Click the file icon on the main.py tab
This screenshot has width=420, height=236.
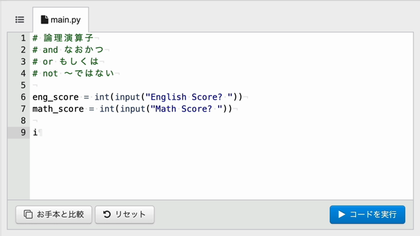tap(45, 20)
